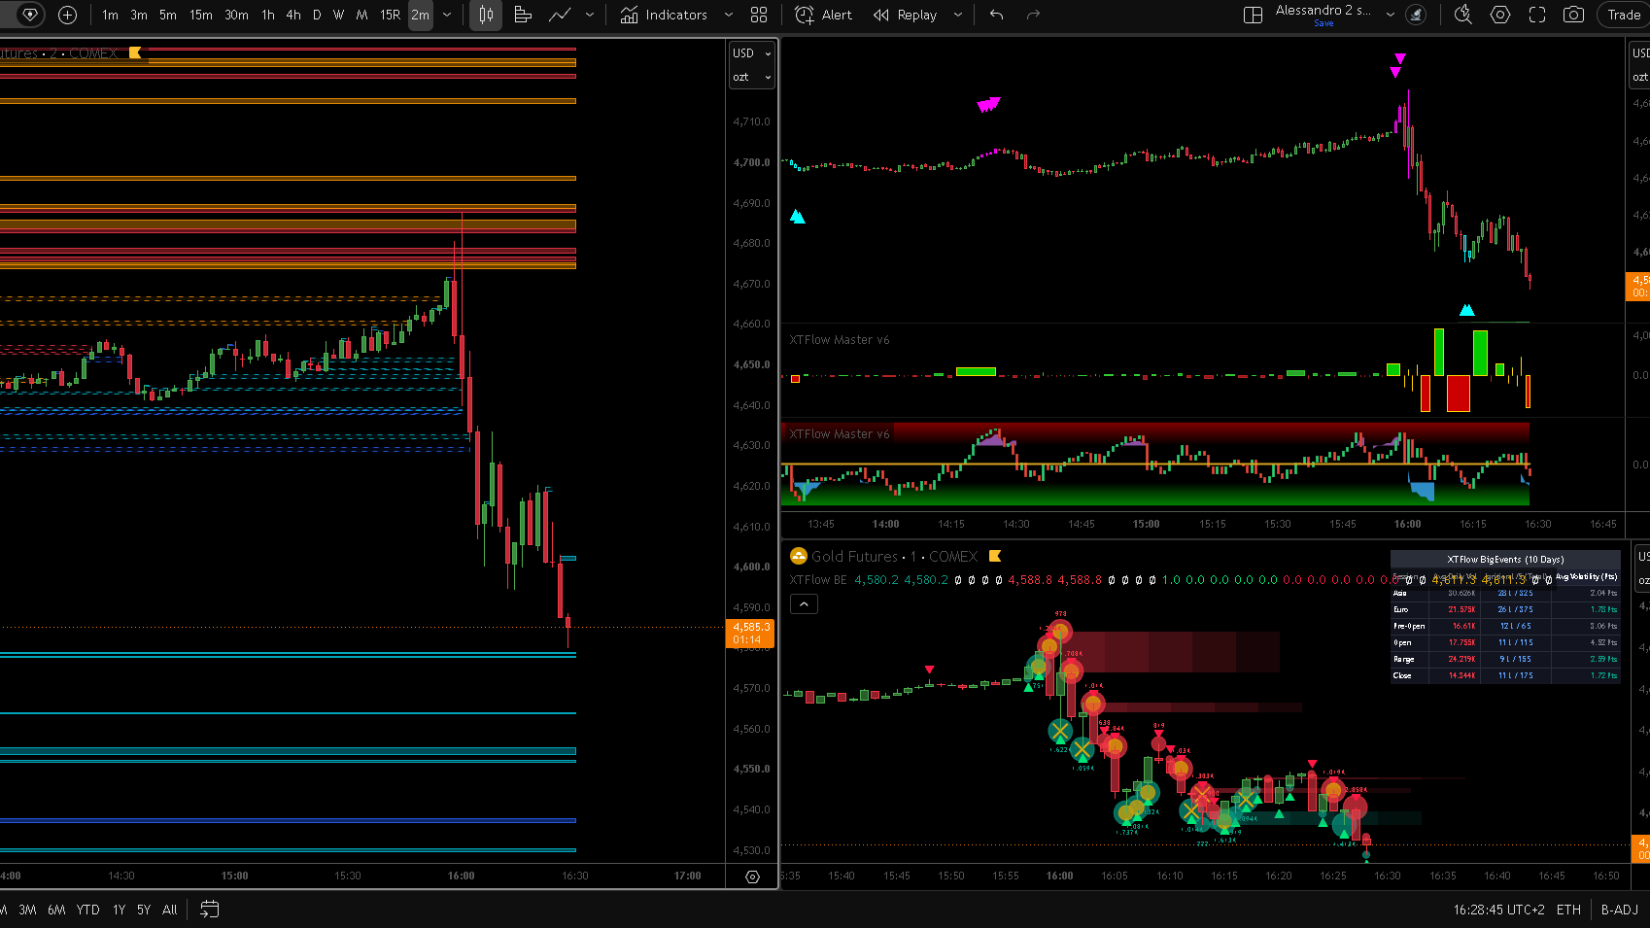
Task: Open the Indicators dialog
Action: [665, 15]
